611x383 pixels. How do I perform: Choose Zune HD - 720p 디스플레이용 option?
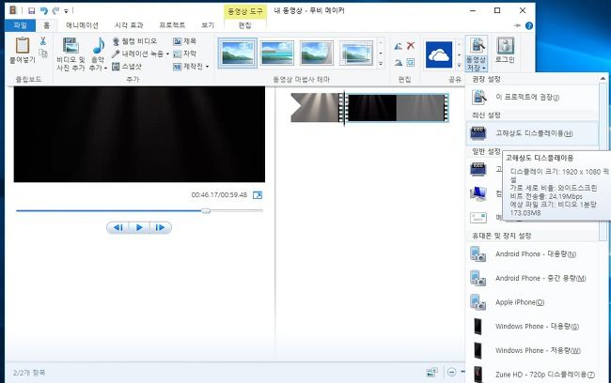(532, 374)
